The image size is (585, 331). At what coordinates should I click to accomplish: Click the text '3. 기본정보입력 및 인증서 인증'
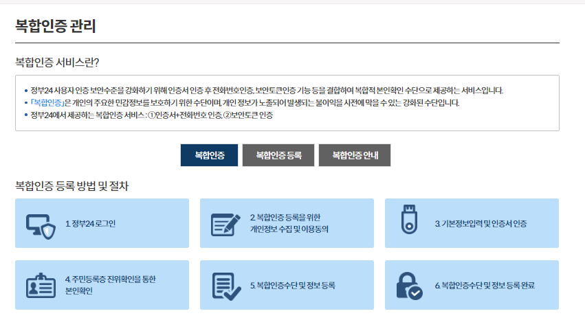pyautogui.click(x=481, y=224)
